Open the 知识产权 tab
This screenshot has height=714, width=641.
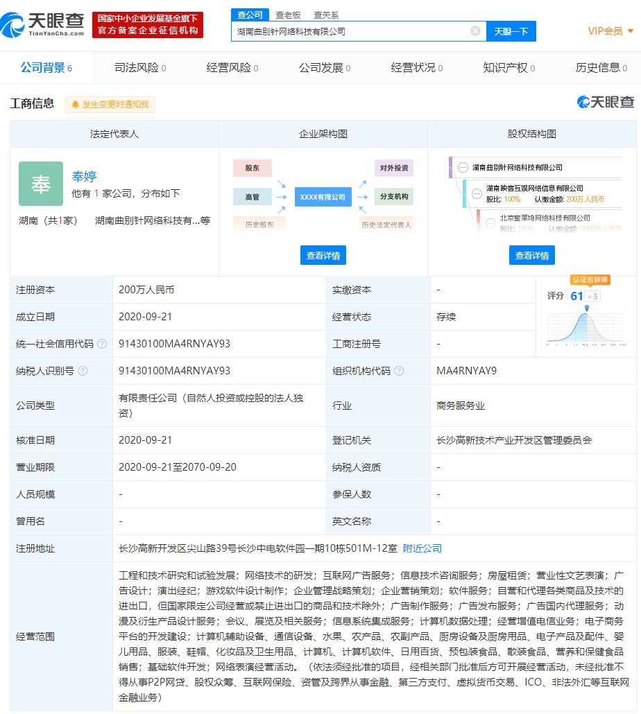(x=509, y=68)
